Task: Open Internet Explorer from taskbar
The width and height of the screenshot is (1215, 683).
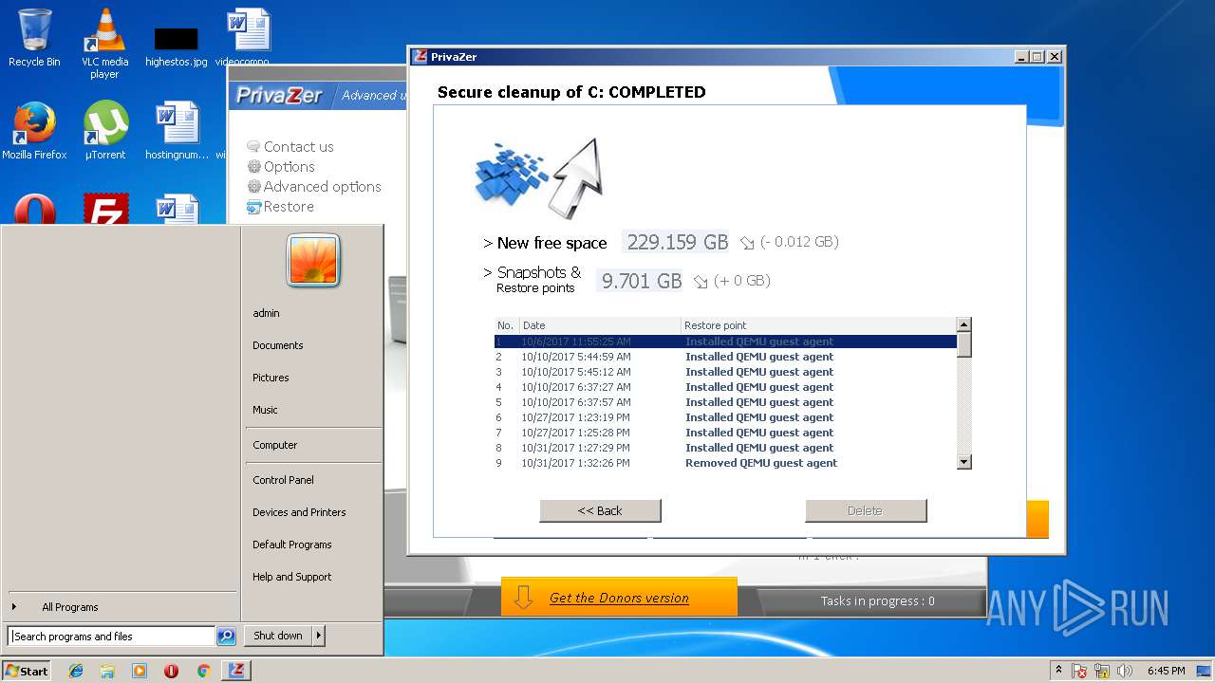Action: (76, 671)
